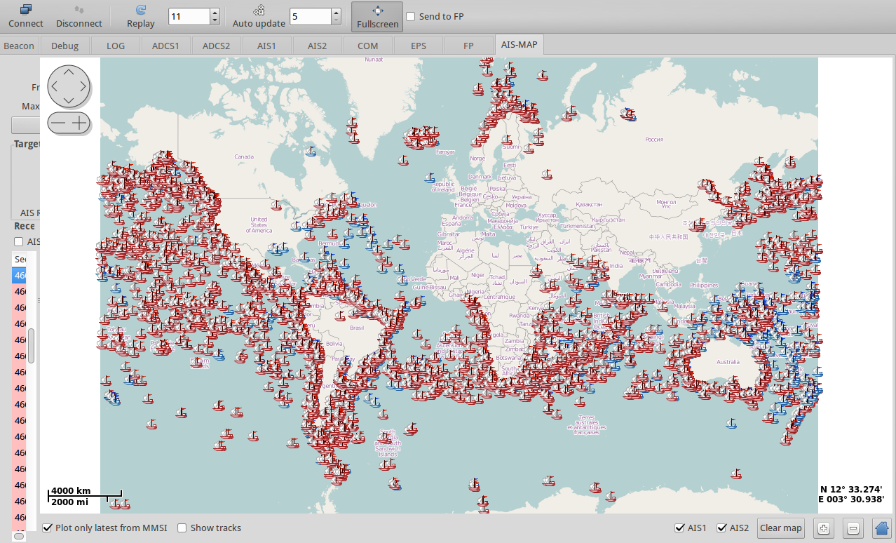Open the LOG tab
This screenshot has width=896, height=543.
point(116,46)
